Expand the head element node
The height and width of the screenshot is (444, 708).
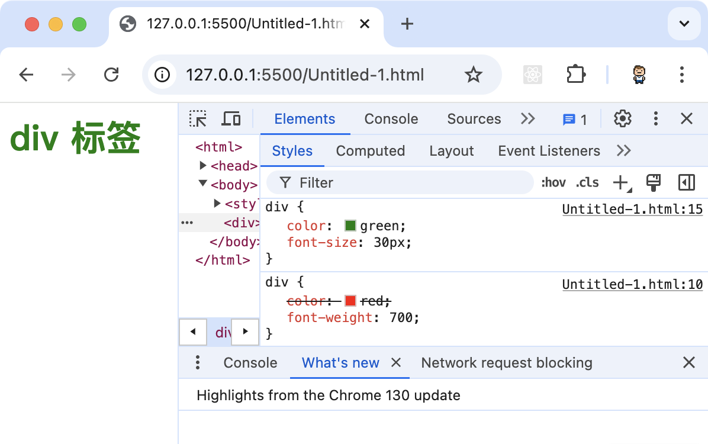[204, 166]
